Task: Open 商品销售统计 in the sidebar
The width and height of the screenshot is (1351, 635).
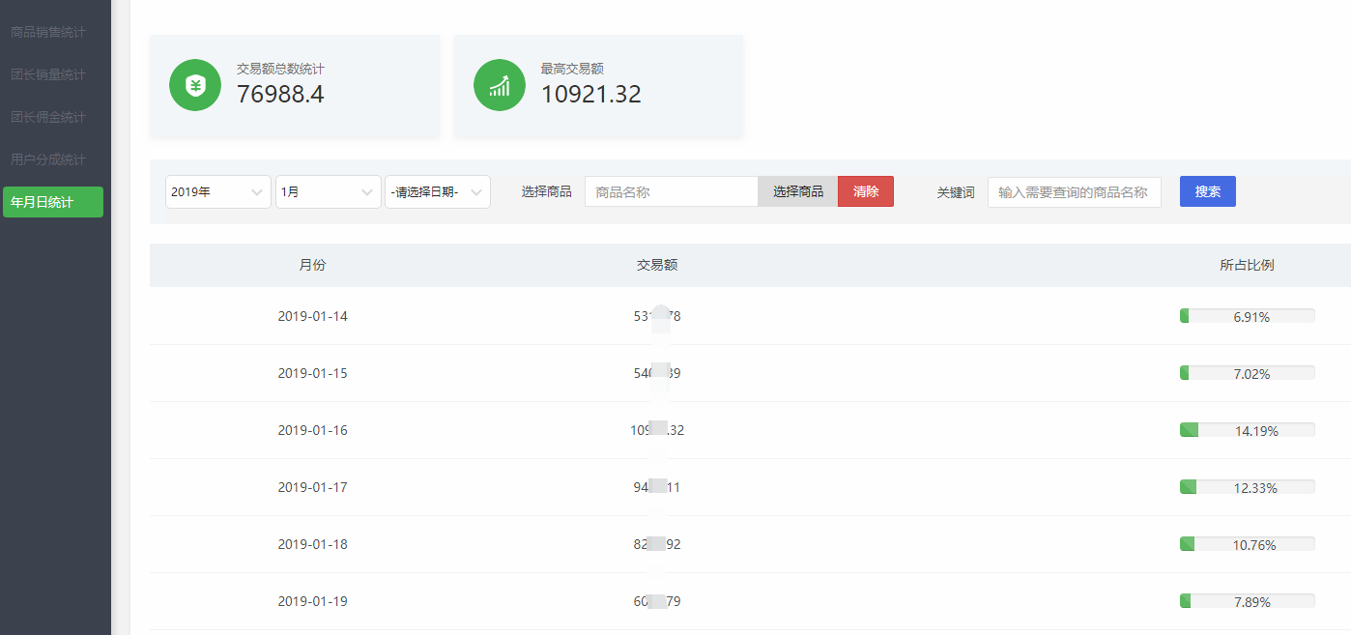Action: [x=48, y=32]
